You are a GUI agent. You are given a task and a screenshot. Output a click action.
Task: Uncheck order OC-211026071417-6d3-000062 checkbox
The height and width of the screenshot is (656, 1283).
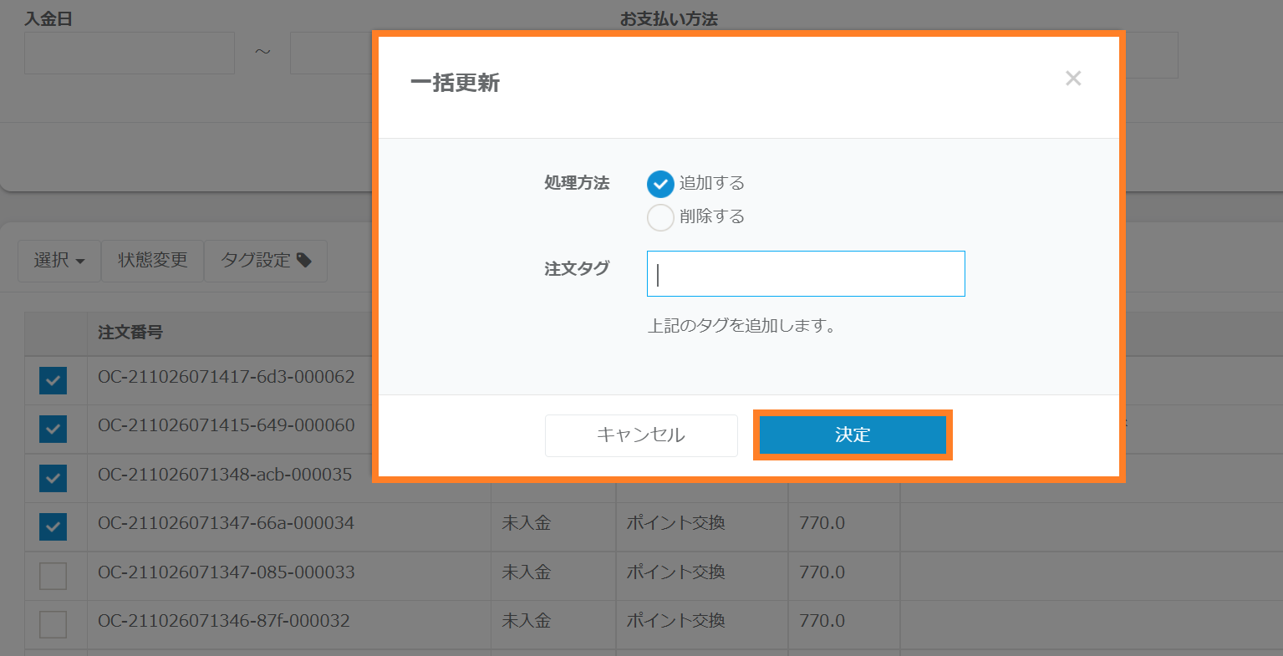tap(53, 380)
